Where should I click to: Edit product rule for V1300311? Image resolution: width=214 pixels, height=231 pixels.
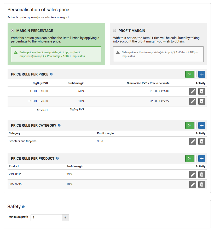coord(193,175)
